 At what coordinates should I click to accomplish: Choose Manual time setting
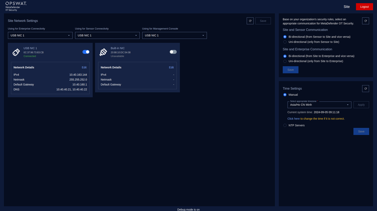pyautogui.click(x=285, y=95)
